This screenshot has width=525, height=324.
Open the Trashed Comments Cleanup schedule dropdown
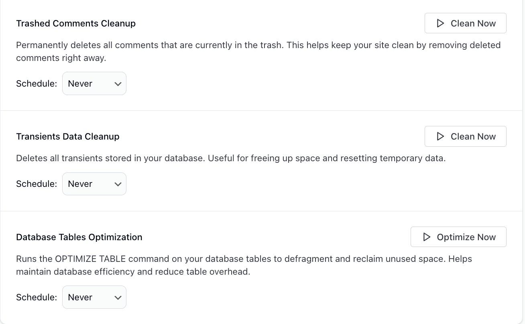click(94, 83)
